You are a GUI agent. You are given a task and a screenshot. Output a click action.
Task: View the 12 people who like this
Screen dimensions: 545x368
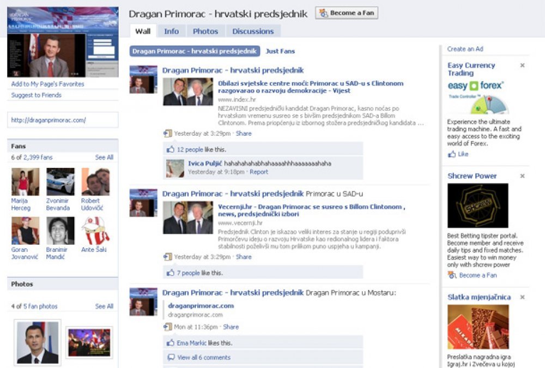tap(190, 149)
